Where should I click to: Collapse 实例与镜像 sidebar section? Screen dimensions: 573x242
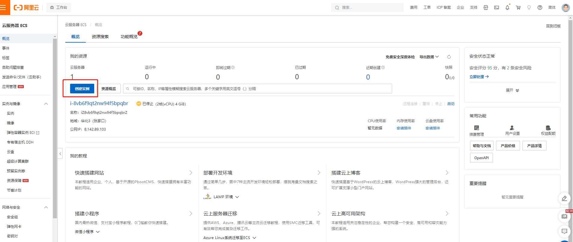[46, 104]
